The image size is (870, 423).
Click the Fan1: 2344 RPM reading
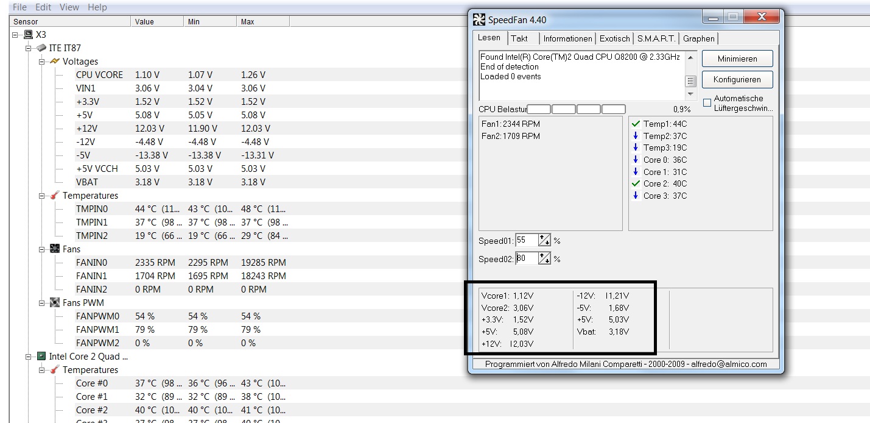(511, 124)
